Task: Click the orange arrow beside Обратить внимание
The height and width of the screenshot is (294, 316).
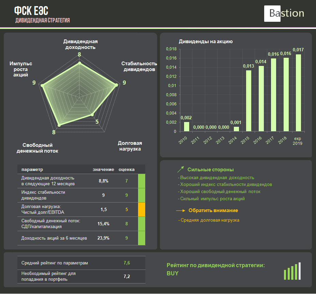Action: coord(181,211)
